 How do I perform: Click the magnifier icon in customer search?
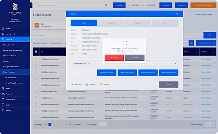[106, 5]
